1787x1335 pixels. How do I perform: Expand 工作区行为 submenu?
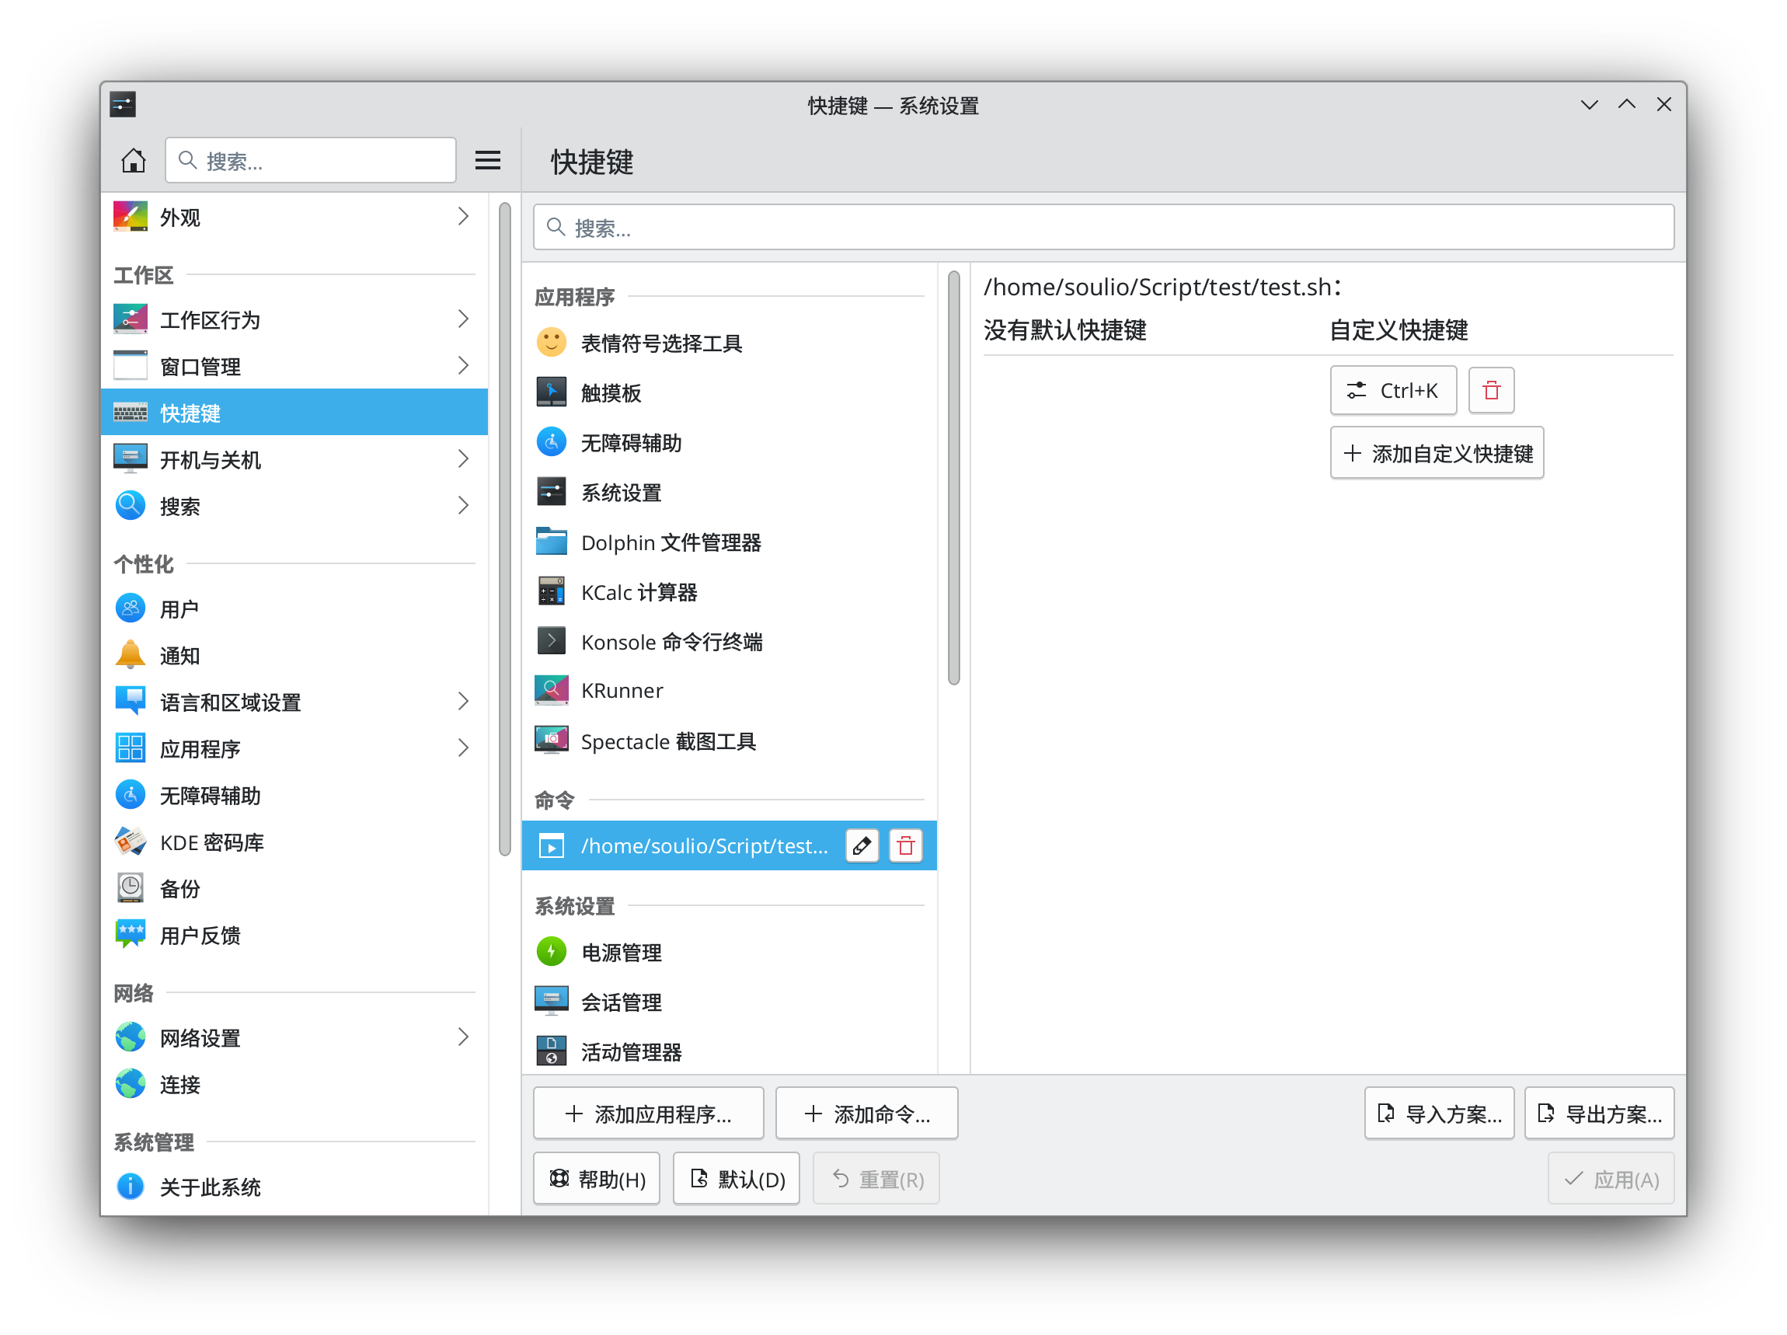[x=462, y=319]
